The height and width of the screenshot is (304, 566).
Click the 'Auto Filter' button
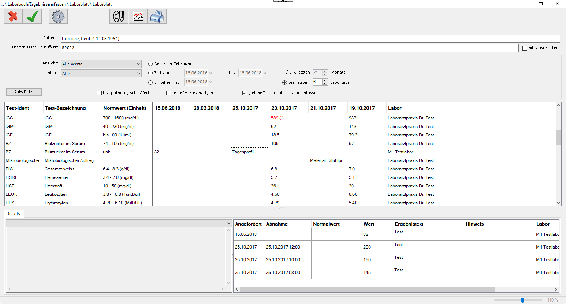[x=24, y=92]
